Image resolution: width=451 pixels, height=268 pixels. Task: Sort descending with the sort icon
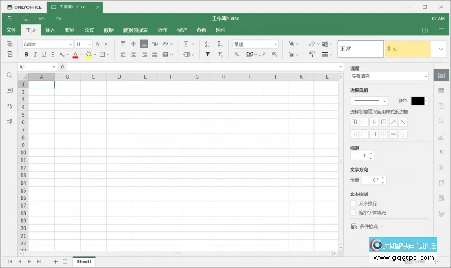coord(220,44)
